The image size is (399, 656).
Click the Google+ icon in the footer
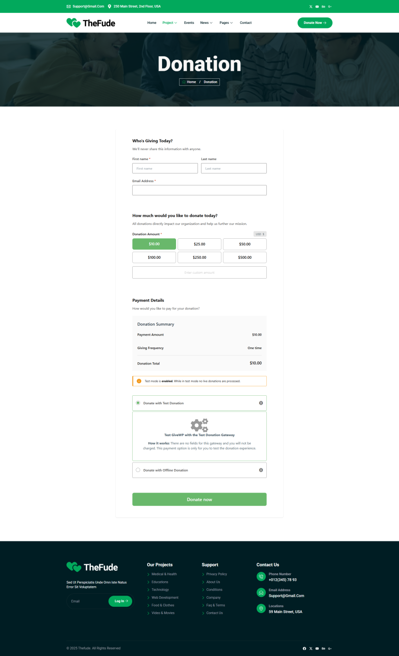(x=330, y=649)
